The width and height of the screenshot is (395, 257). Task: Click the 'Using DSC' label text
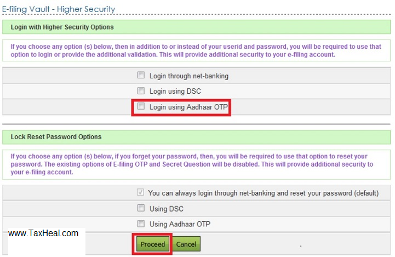click(x=166, y=209)
